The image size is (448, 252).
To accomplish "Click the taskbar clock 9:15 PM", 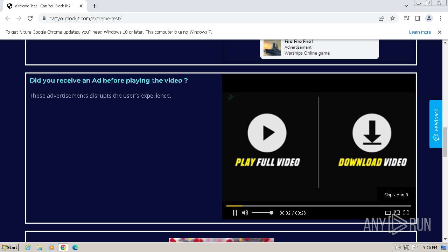I will pos(430,247).
